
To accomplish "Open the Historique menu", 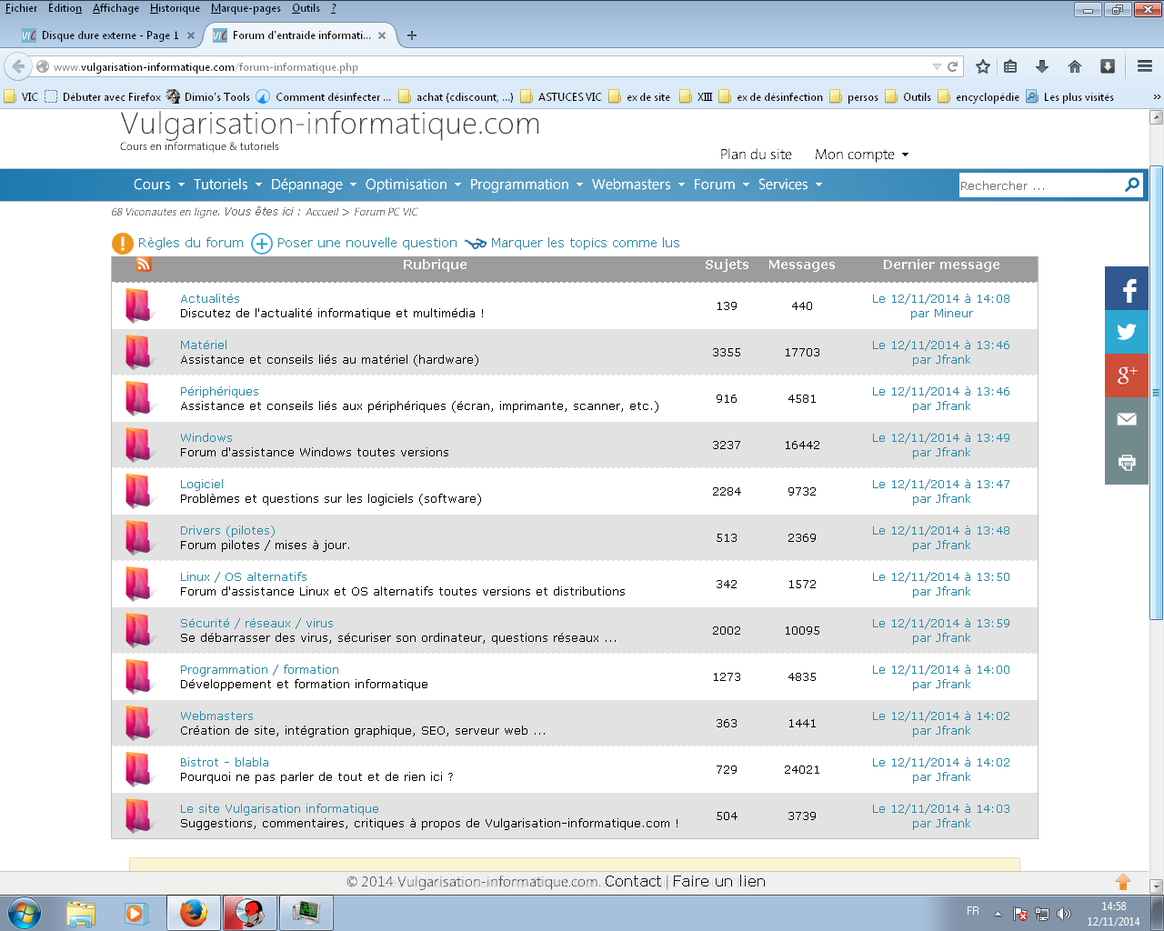I will [x=175, y=8].
